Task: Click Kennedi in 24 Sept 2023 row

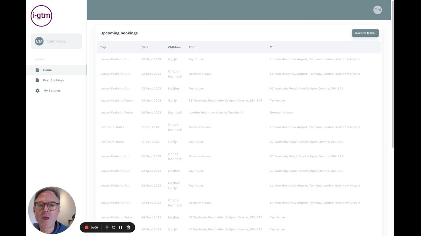Action: 175,112
